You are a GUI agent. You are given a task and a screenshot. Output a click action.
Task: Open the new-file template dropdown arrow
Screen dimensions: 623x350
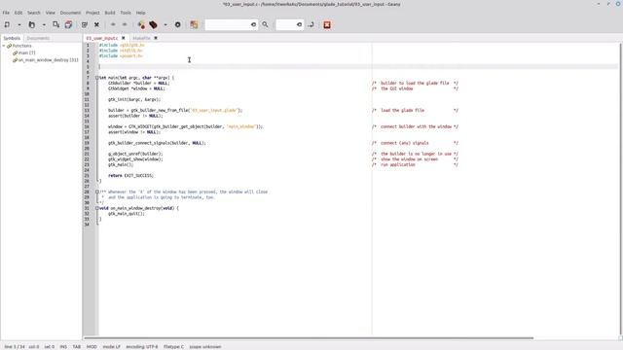(x=18, y=24)
